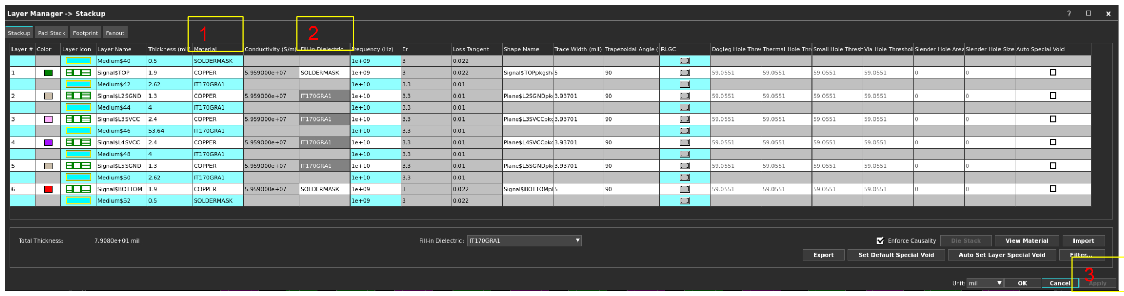Check Auto Special Void for Signal$BOTTOM layer

tap(1053, 189)
